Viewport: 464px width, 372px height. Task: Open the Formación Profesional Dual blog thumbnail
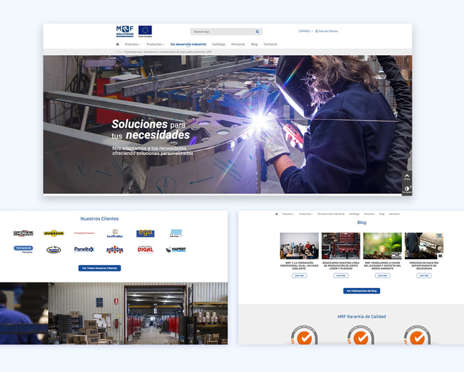point(299,246)
